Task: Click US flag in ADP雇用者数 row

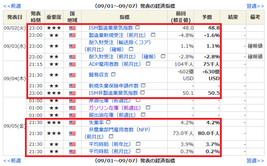Action: pos(72,64)
